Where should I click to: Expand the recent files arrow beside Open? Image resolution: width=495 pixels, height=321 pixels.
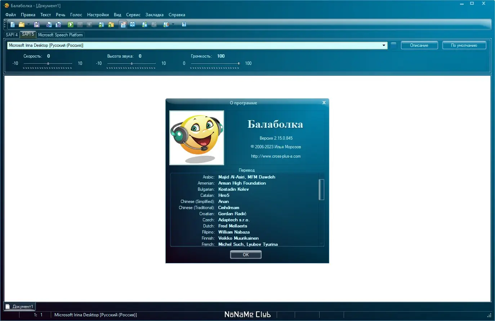point(28,24)
